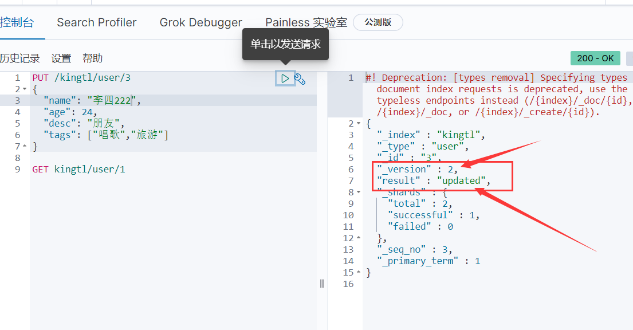Click fold arrow at output line 12

pos(359,238)
